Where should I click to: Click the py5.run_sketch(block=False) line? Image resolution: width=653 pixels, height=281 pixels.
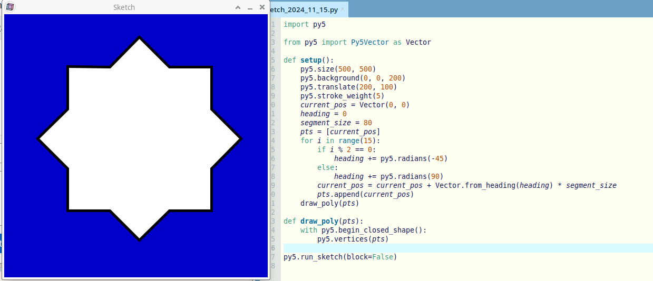pos(340,257)
